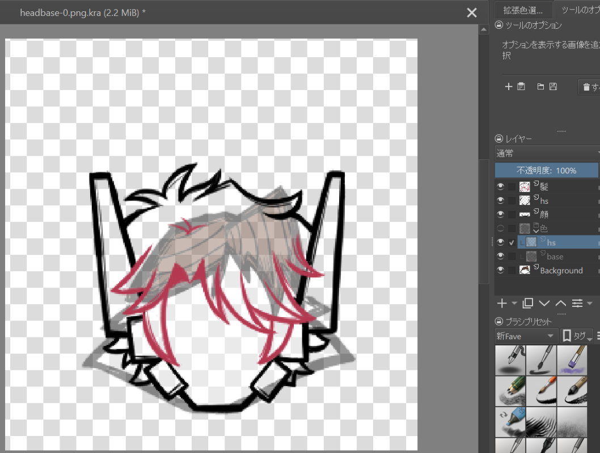Select the 顔 layer
Image resolution: width=600 pixels, height=453 pixels.
[x=559, y=214]
